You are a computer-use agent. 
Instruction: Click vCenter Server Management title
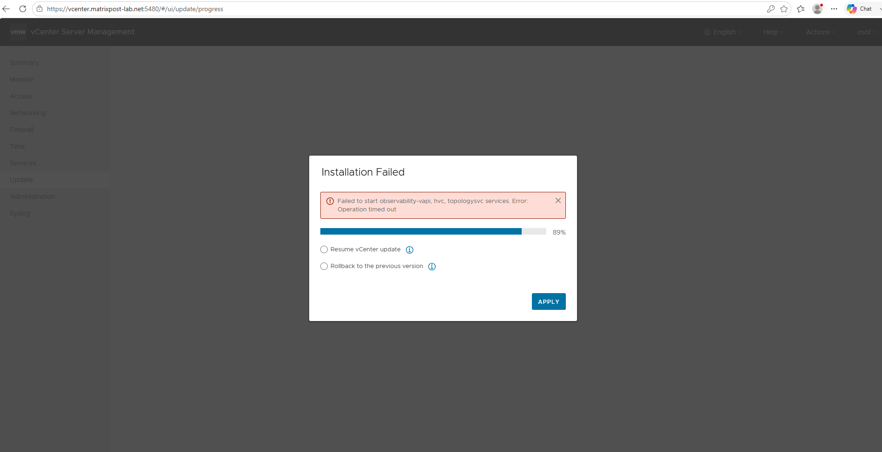coord(83,32)
